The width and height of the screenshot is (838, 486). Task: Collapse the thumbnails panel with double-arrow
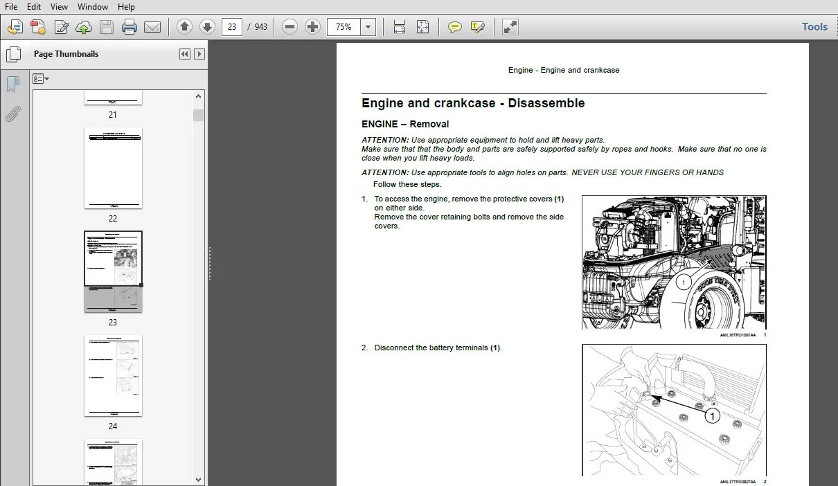pos(185,54)
